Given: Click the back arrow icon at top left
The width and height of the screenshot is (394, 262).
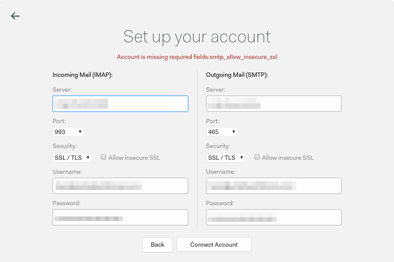Looking at the screenshot, I should point(15,16).
